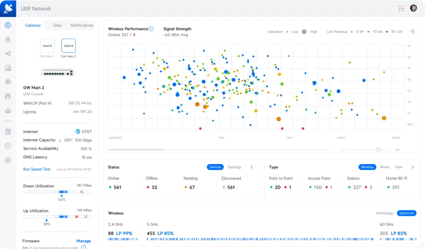
Task: Open the chart filter settings icon
Action: pyautogui.click(x=412, y=32)
